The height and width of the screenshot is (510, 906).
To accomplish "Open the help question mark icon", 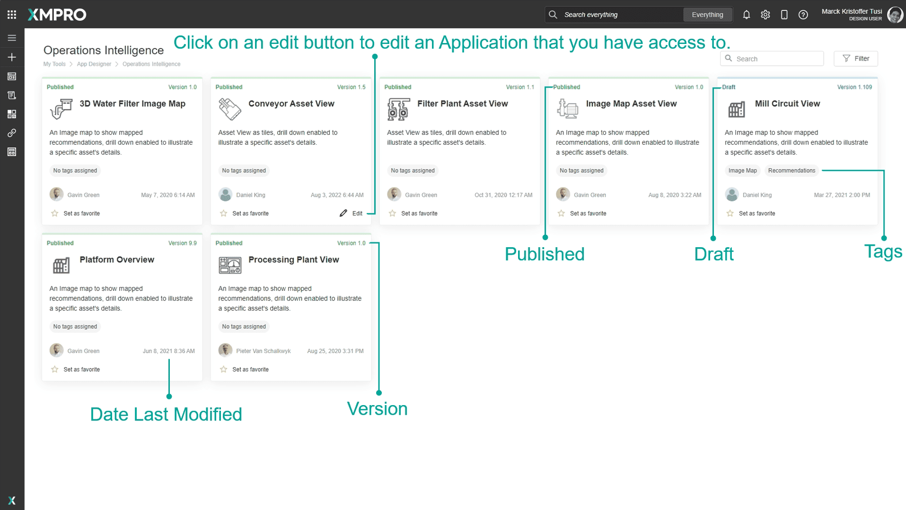I will click(803, 15).
